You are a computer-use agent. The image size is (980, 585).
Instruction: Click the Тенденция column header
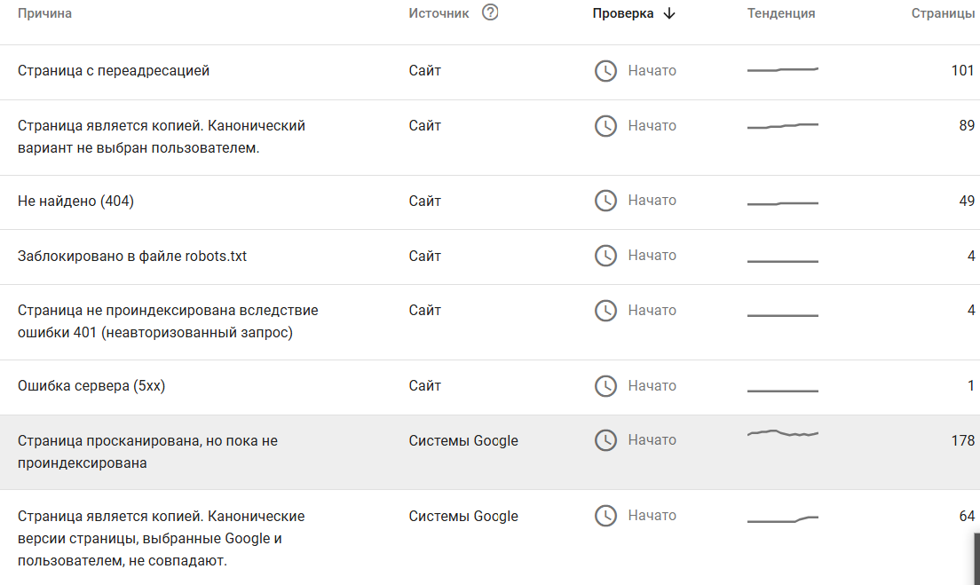coord(781,13)
